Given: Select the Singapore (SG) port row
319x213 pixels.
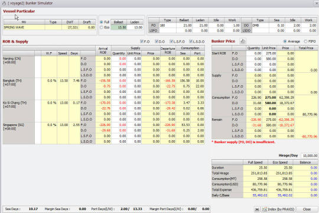Looking at the screenshot, I should (x=19, y=133).
